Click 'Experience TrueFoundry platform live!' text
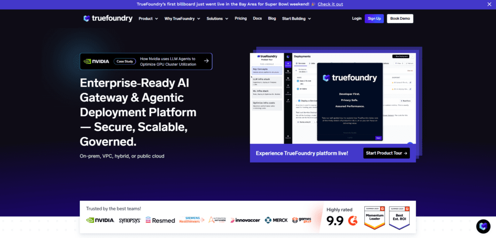496x238 pixels. 302,153
